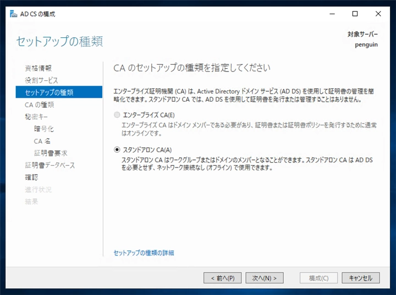
Task: Click the enterprise CA description text
Action: point(249,129)
